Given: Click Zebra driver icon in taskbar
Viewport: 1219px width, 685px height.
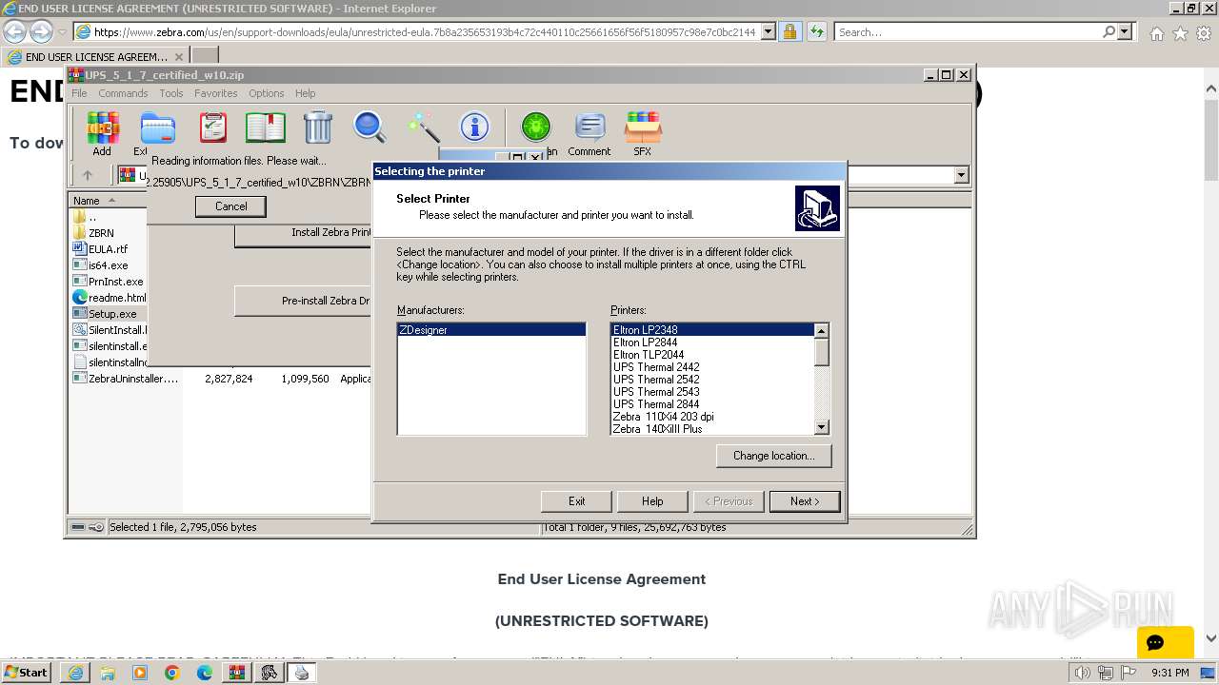Looking at the screenshot, I should [x=270, y=673].
